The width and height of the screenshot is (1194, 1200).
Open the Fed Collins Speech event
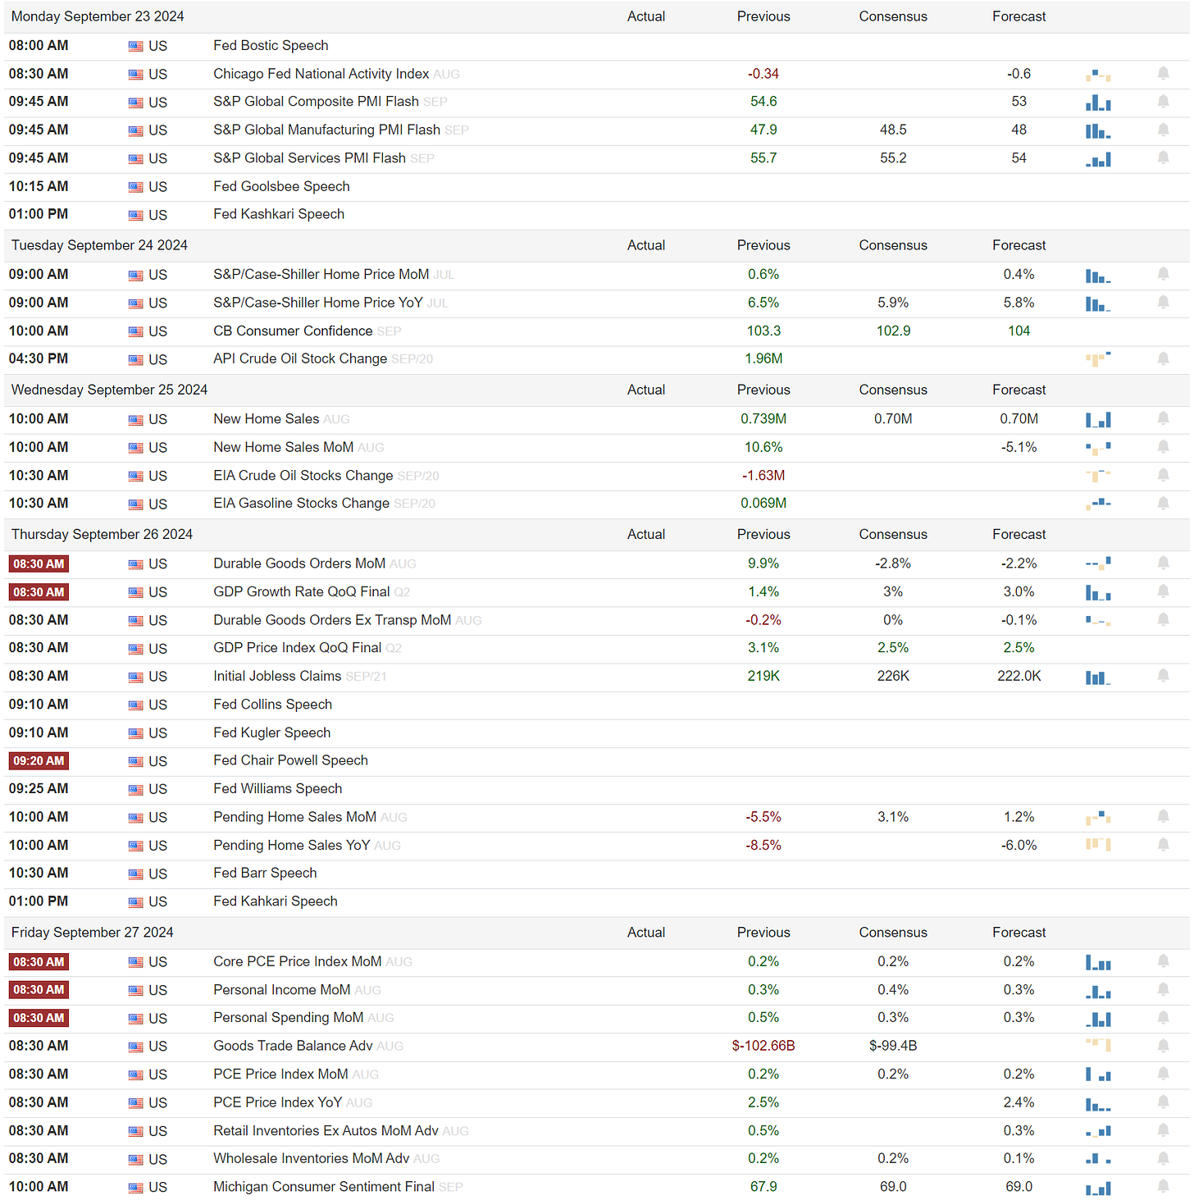tap(272, 704)
